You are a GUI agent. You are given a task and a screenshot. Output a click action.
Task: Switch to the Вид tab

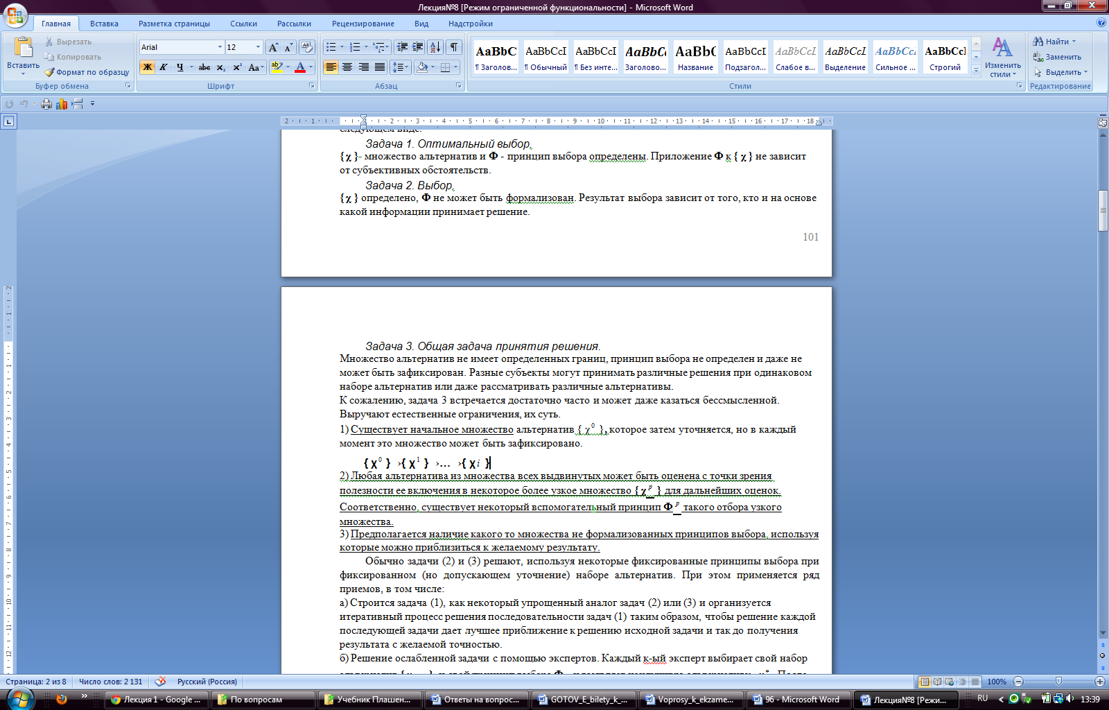point(421,24)
